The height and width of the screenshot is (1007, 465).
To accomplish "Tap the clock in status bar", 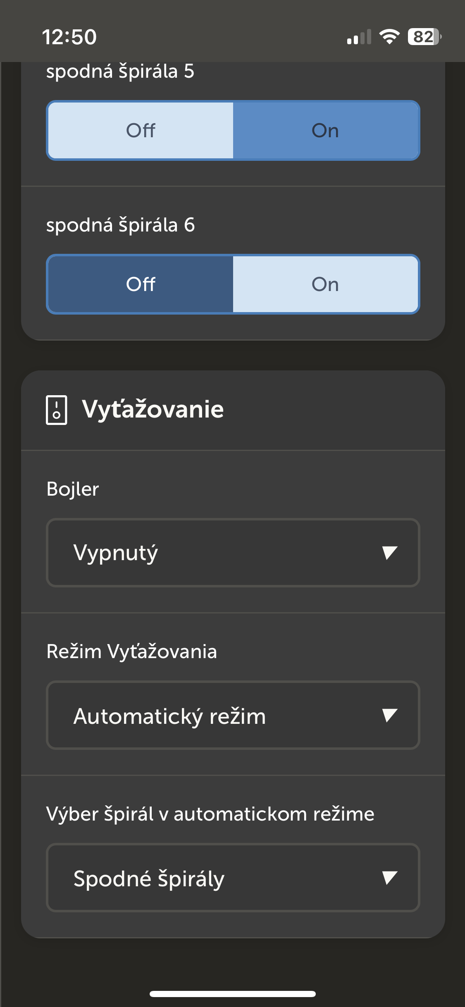I will click(69, 37).
